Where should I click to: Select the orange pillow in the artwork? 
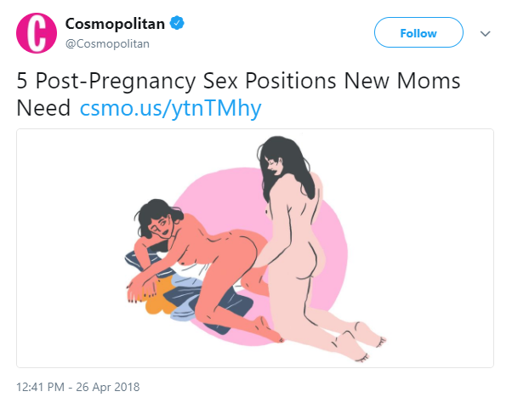158,302
